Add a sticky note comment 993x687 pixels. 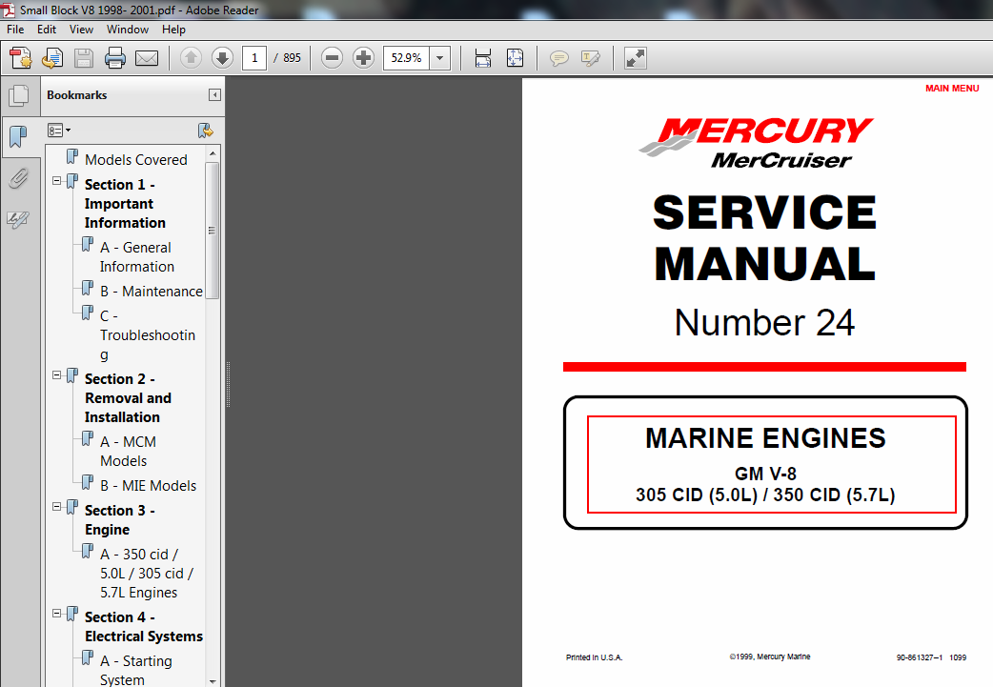[x=558, y=59]
